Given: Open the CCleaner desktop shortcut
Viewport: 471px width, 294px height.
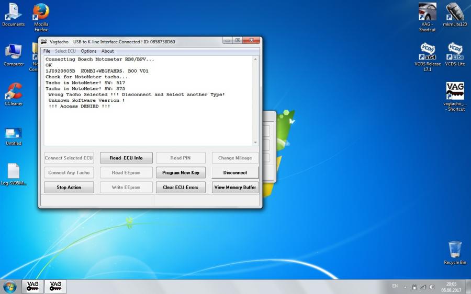Looking at the screenshot, I should [14, 92].
